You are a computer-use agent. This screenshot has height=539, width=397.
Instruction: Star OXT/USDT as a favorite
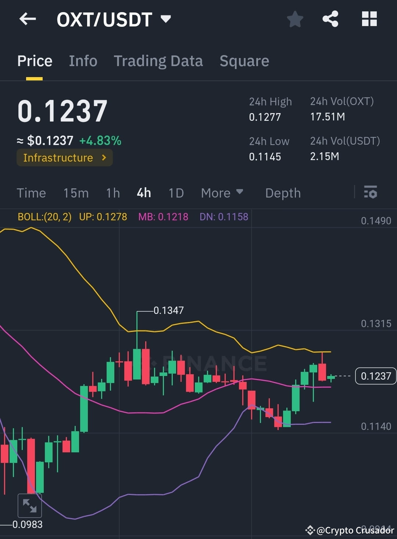(295, 19)
